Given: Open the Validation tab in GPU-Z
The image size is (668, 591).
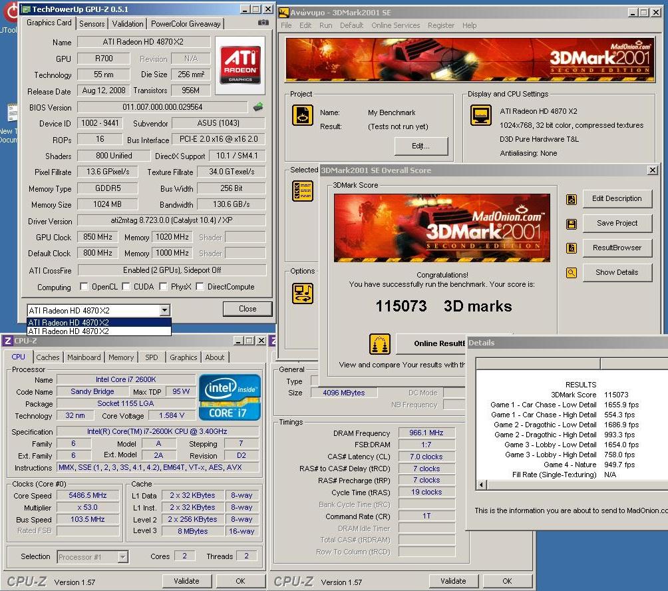Looking at the screenshot, I should 127,24.
